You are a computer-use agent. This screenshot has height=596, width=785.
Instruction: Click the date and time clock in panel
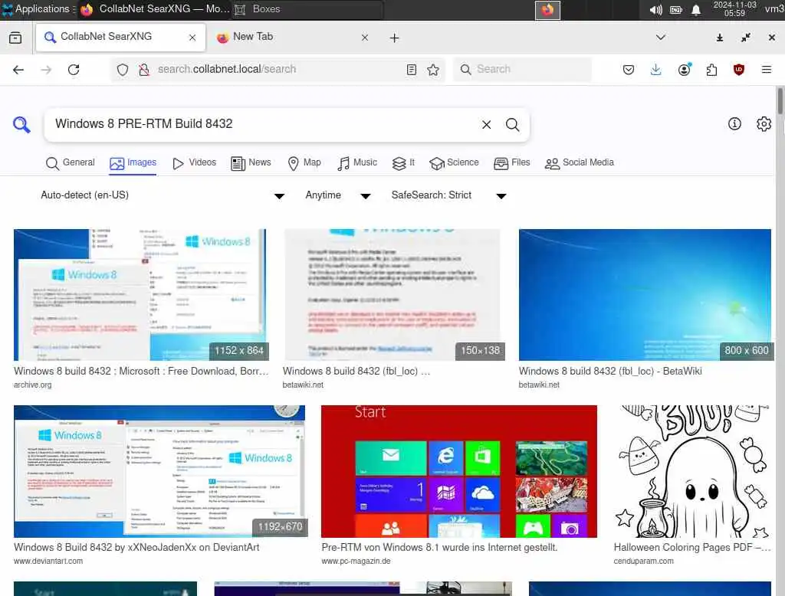pyautogui.click(x=734, y=9)
